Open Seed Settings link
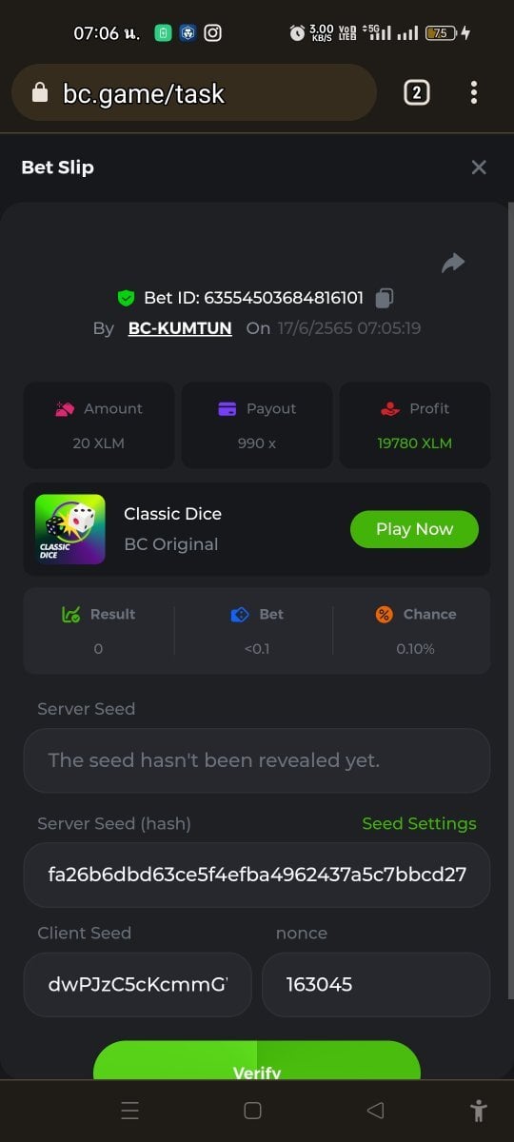This screenshot has width=514, height=1142. pos(419,824)
